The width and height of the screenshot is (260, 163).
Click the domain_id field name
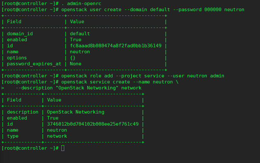click(x=20, y=34)
